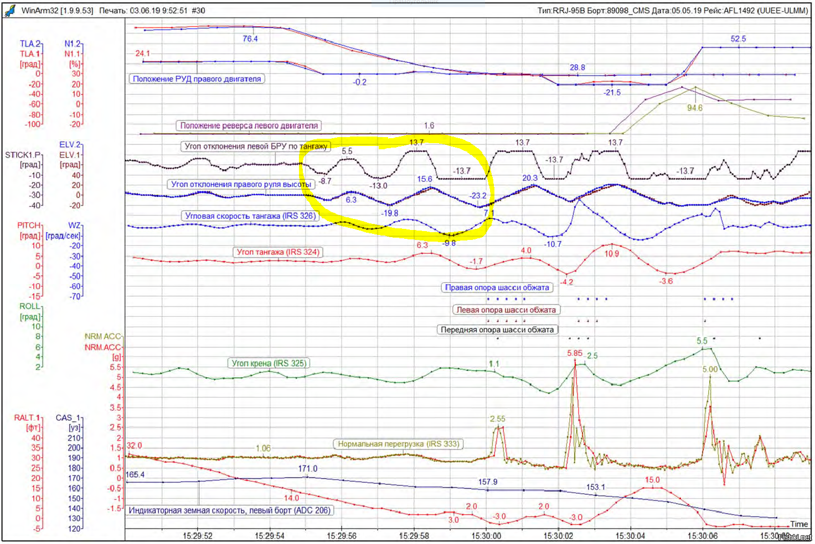
Task: Click label 'Индикаторная земная скорость, левый борт (ADC 206)'
Action: pos(230,510)
